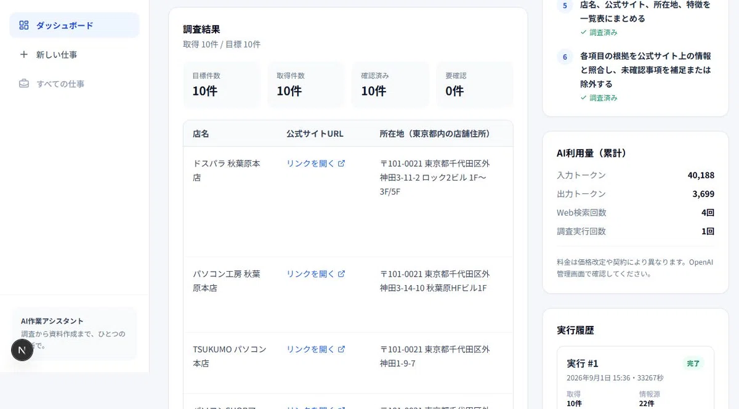Click the 要確認 0件 stat card
739x409 pixels.
pos(474,85)
